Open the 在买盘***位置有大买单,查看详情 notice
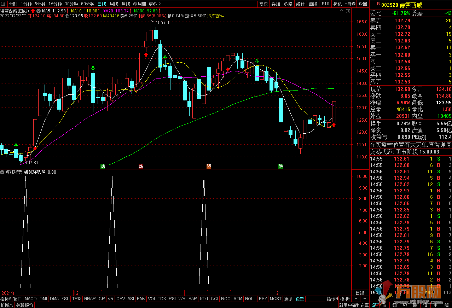 click(410, 145)
